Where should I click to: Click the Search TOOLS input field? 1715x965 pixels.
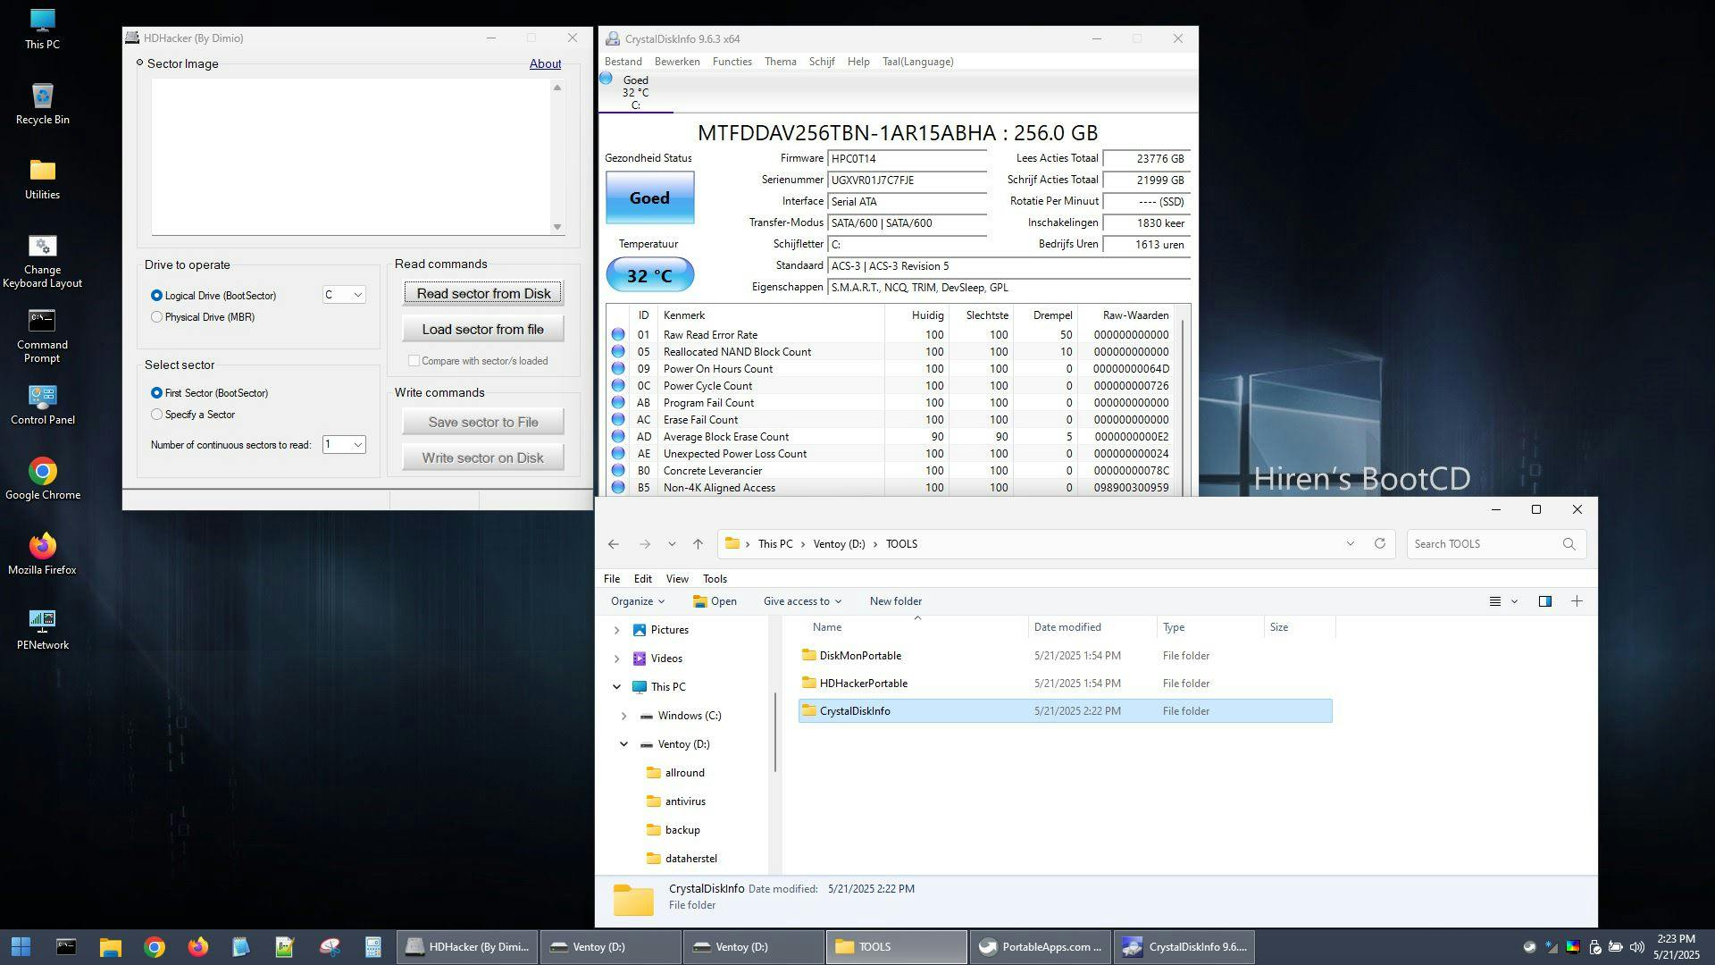(x=1483, y=544)
